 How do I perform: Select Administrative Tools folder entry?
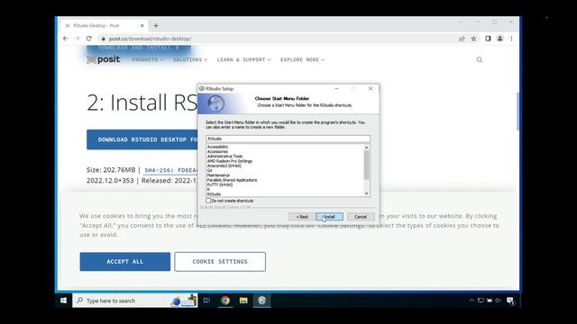click(x=224, y=157)
